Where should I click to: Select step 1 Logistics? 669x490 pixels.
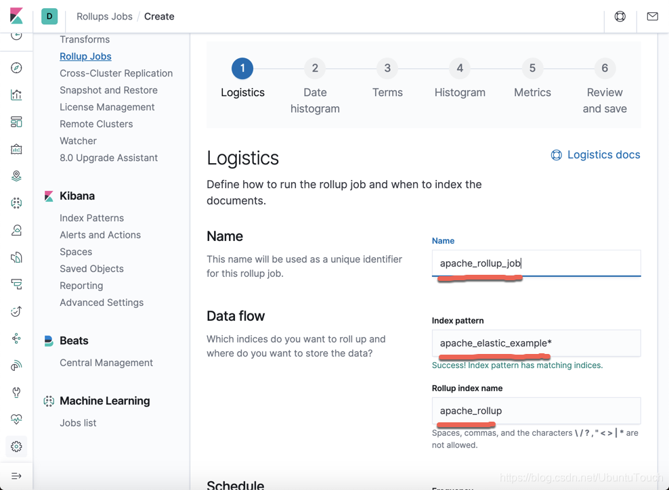click(x=242, y=68)
